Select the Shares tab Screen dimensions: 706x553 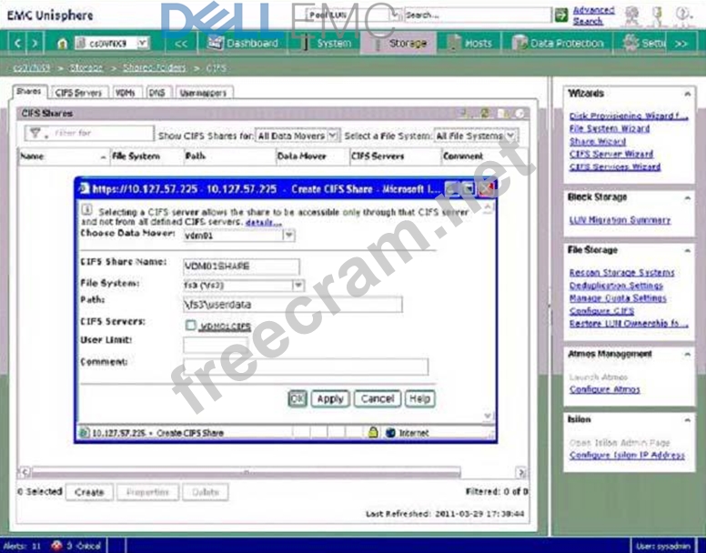(x=29, y=91)
